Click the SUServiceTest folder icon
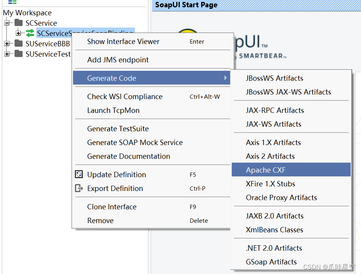361x274 pixels. [x=18, y=54]
